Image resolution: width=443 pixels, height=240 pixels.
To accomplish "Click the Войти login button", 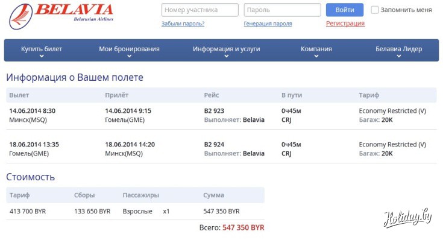I will pos(345,10).
